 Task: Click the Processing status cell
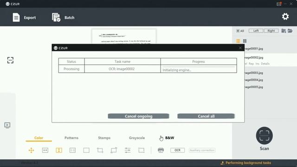coord(71,69)
